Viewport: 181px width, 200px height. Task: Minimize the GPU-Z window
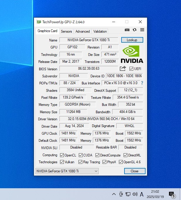coord(114,22)
